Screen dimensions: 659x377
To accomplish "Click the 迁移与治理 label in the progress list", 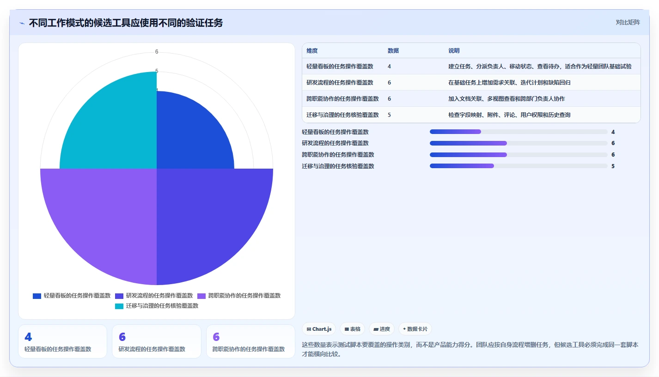I will [338, 166].
